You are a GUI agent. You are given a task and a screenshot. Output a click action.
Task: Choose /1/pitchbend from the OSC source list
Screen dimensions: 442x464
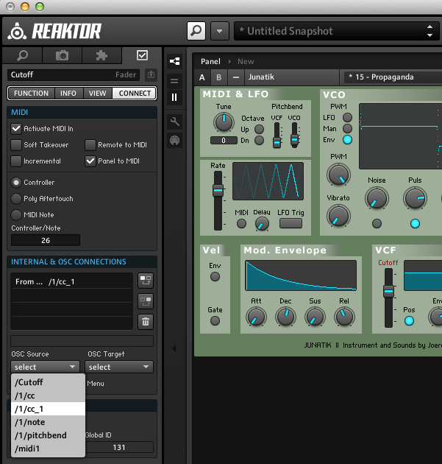pos(48,435)
